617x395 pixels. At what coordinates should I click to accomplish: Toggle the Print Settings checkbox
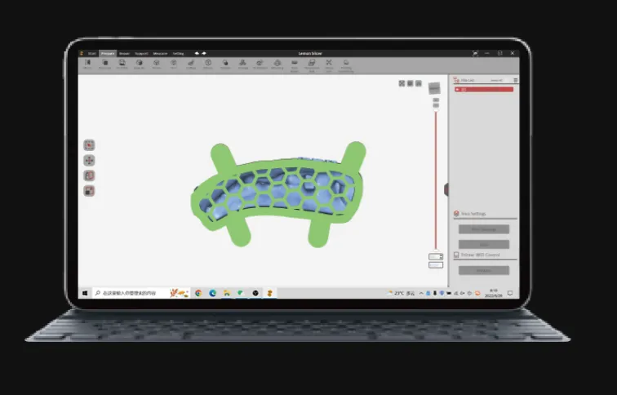coord(456,214)
